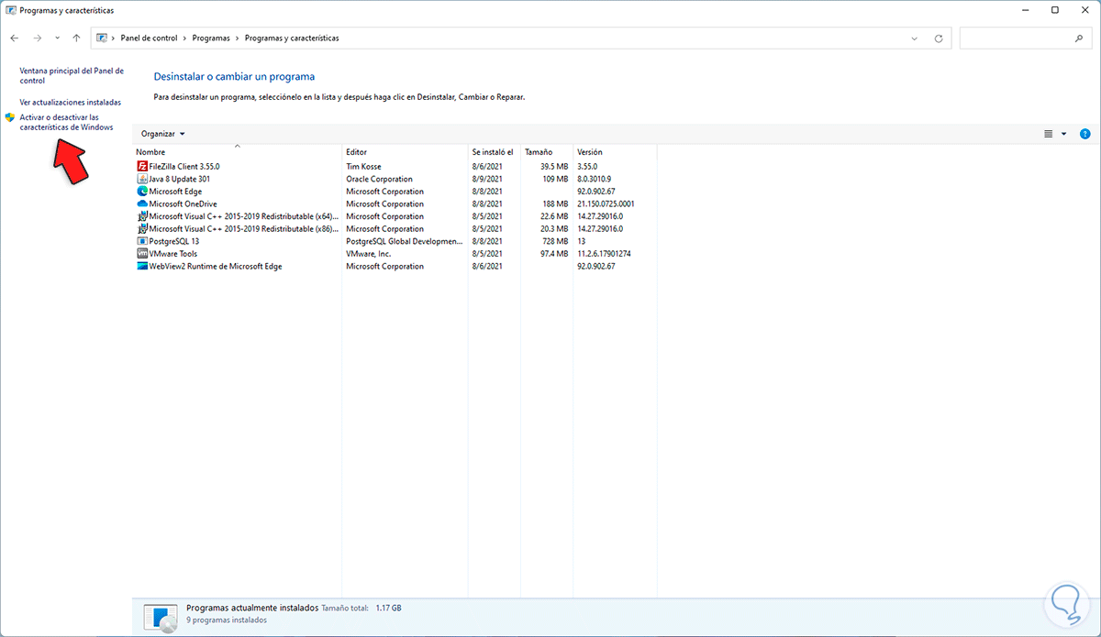This screenshot has width=1101, height=637.
Task: Click version 11.2.6.17901274 cell
Action: 604,254
